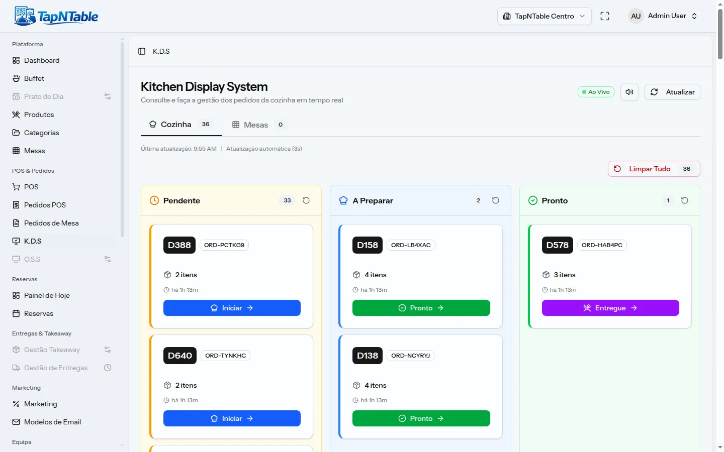
Task: Click the AU user avatar
Action: point(636,16)
